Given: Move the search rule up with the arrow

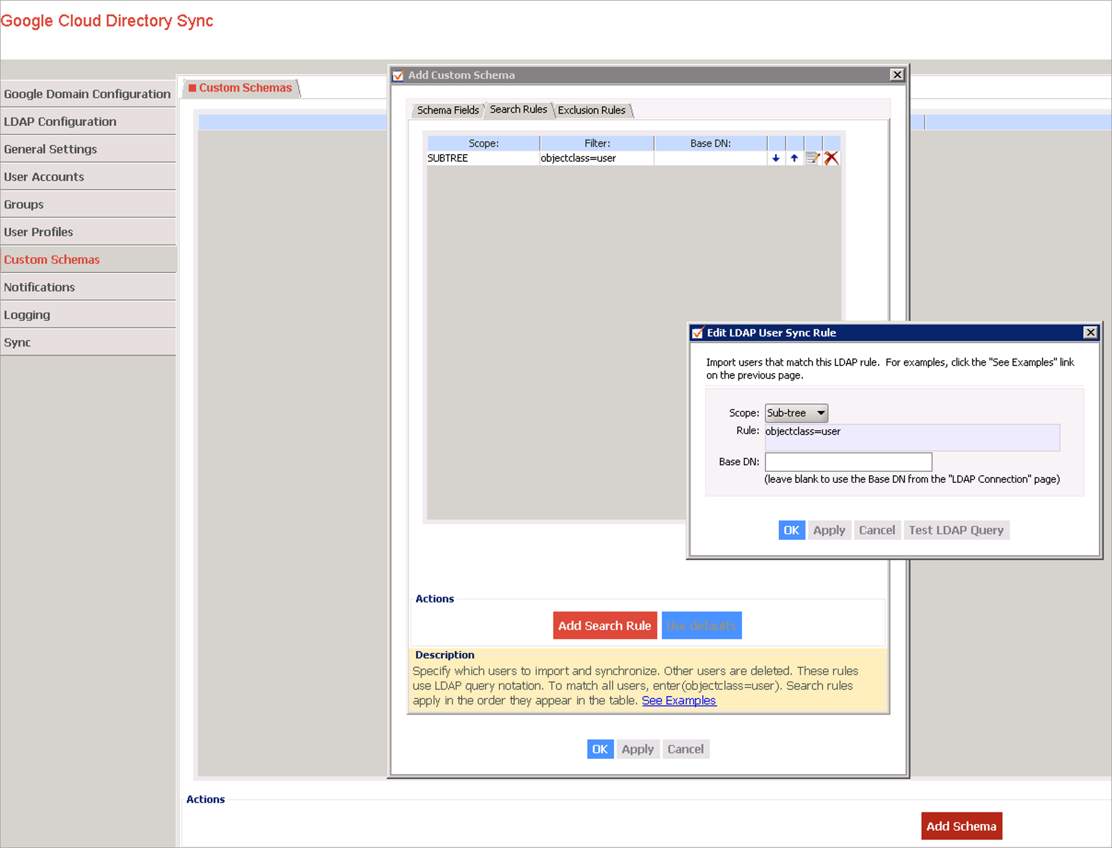Looking at the screenshot, I should 794,158.
